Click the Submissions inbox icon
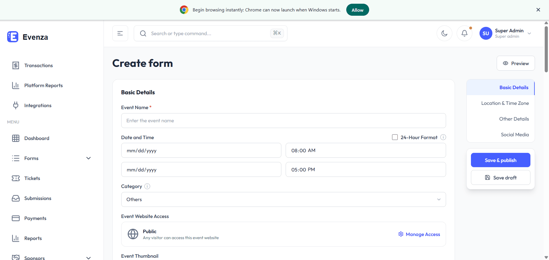 [16, 198]
